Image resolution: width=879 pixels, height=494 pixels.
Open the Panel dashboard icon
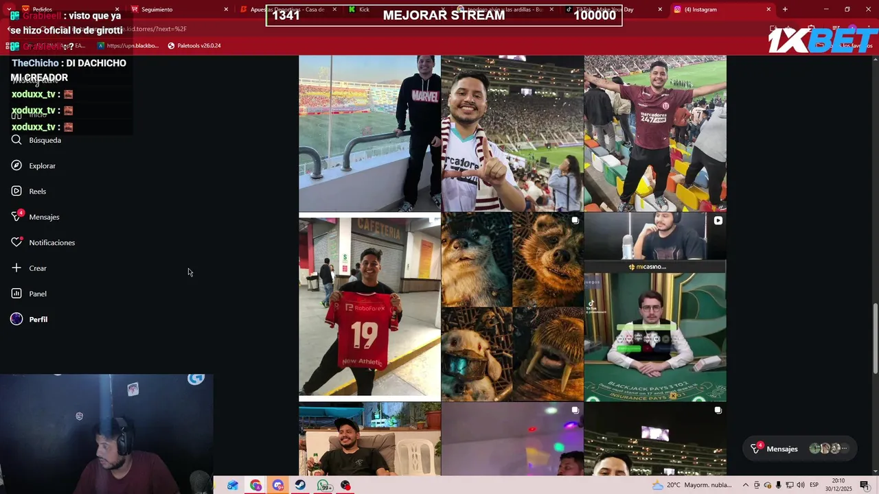point(16,294)
